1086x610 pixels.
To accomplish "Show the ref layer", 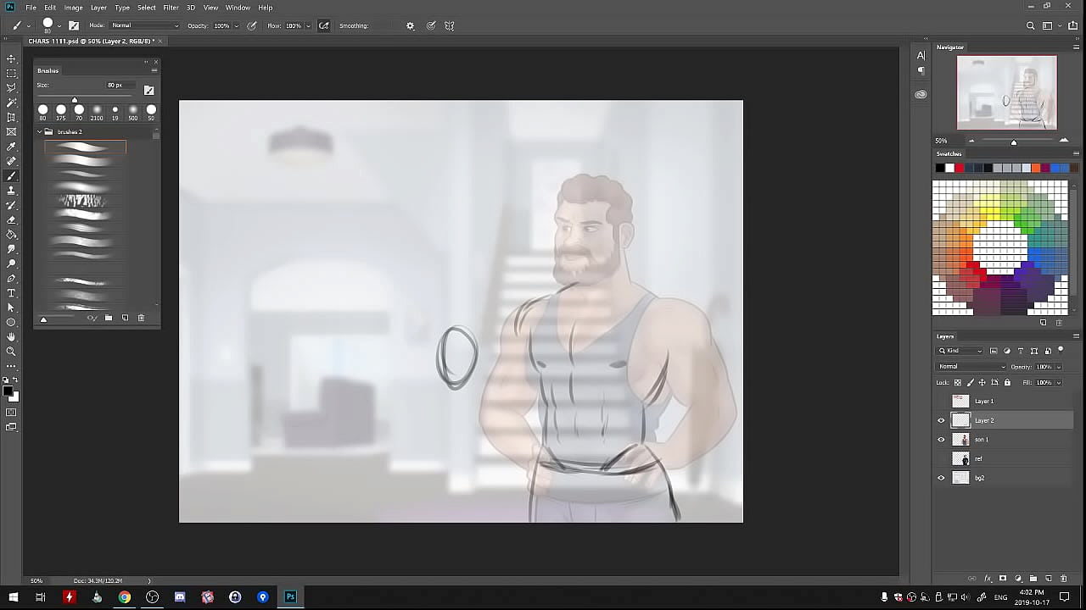I will coord(941,458).
